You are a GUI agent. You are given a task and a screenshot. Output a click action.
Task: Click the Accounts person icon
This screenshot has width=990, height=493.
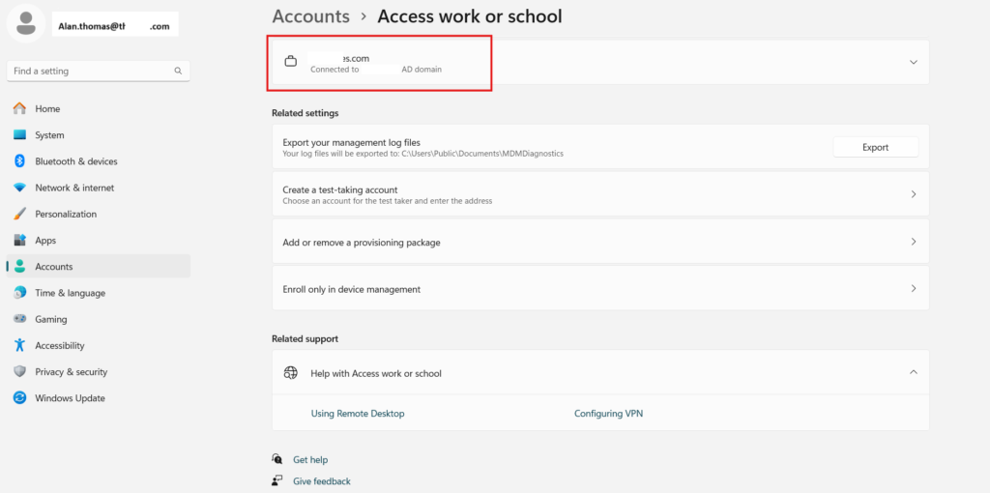click(20, 267)
